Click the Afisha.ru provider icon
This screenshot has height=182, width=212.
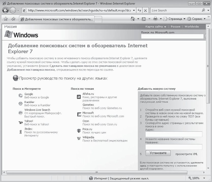(x=79, y=97)
